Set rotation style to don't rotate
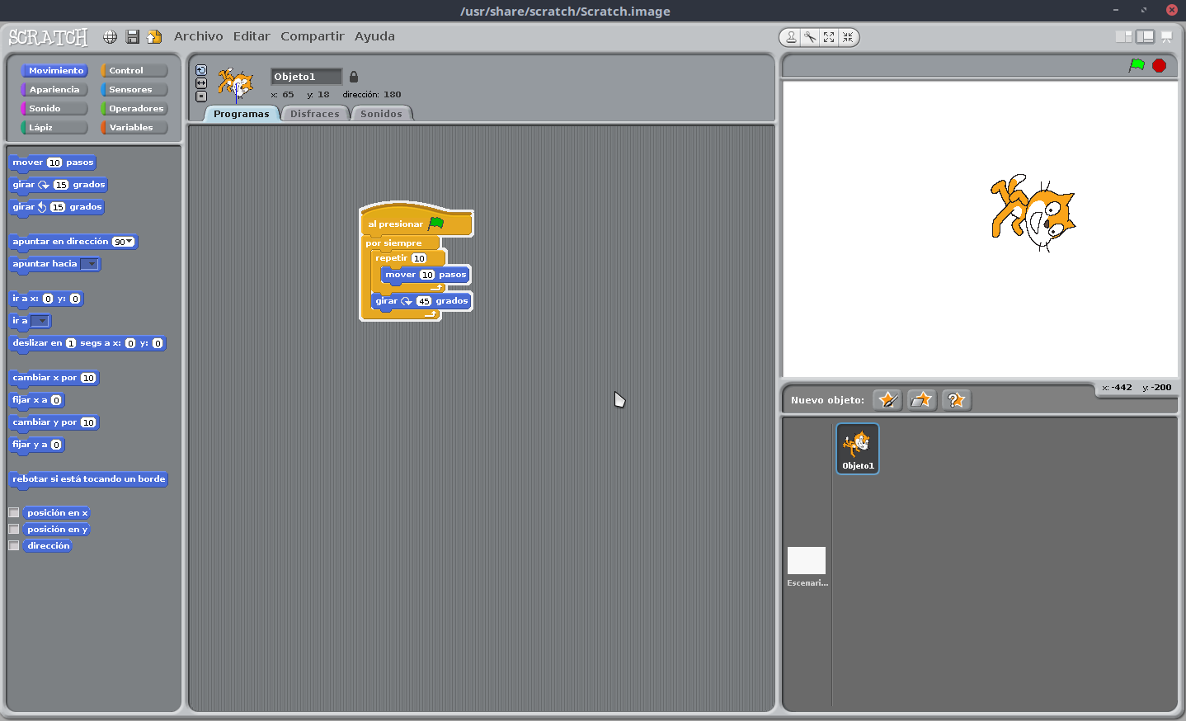Screen dimensions: 1186x721 pyautogui.click(x=201, y=97)
